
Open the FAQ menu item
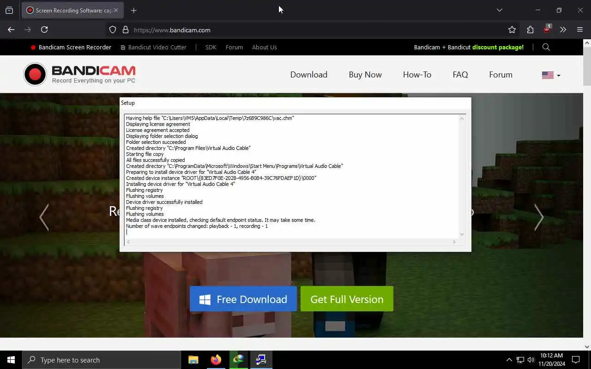[460, 75]
